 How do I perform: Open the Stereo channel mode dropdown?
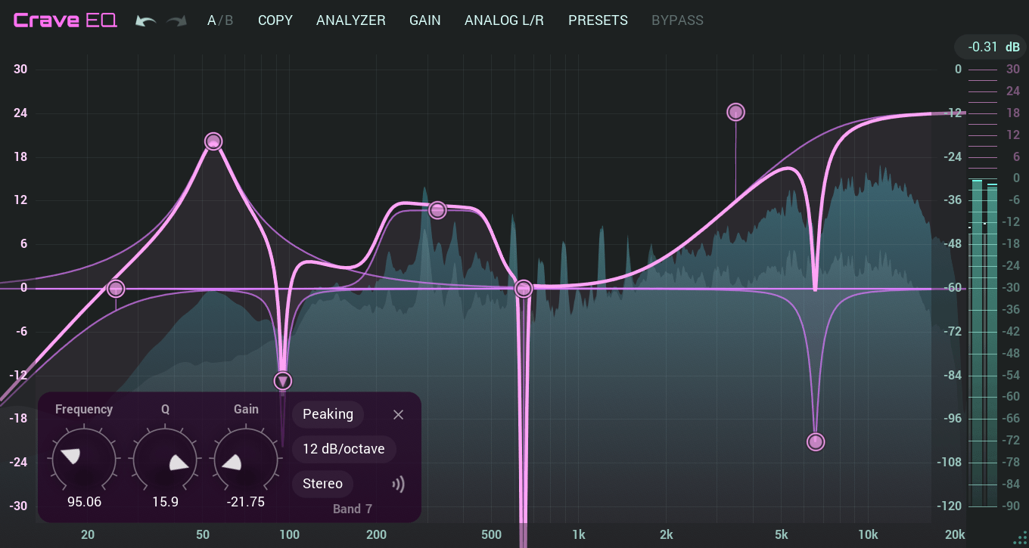point(322,484)
